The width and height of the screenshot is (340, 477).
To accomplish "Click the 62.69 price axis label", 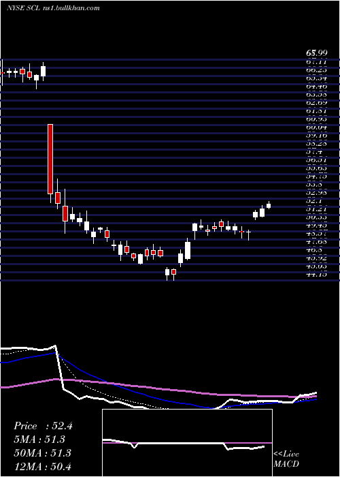I will pyautogui.click(x=316, y=102).
